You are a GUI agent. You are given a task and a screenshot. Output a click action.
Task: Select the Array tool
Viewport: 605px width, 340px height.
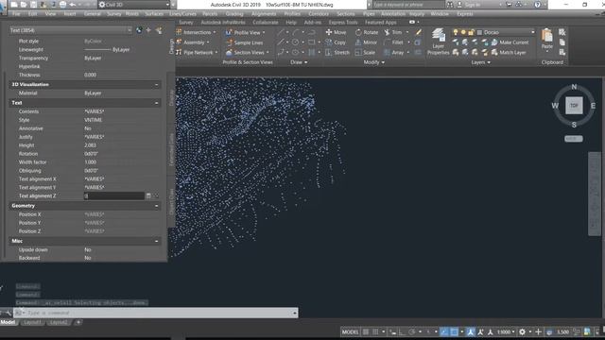[x=393, y=53]
